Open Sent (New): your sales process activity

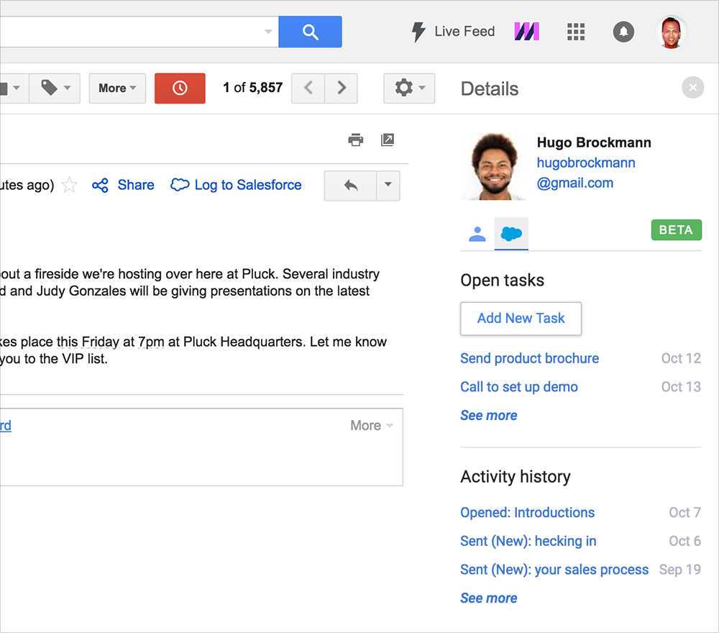(x=554, y=569)
